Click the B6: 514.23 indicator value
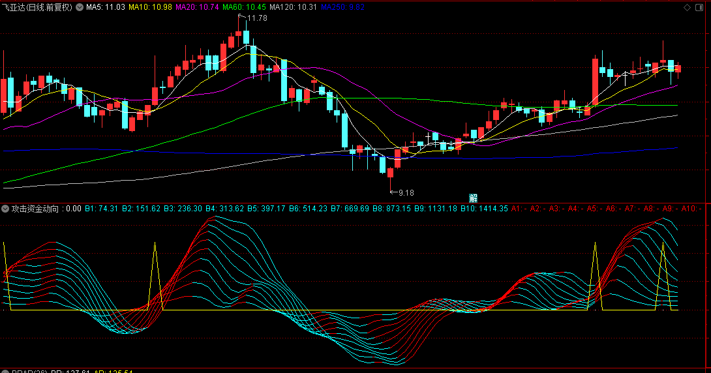Viewport: 711px width, 373px height. click(308, 209)
